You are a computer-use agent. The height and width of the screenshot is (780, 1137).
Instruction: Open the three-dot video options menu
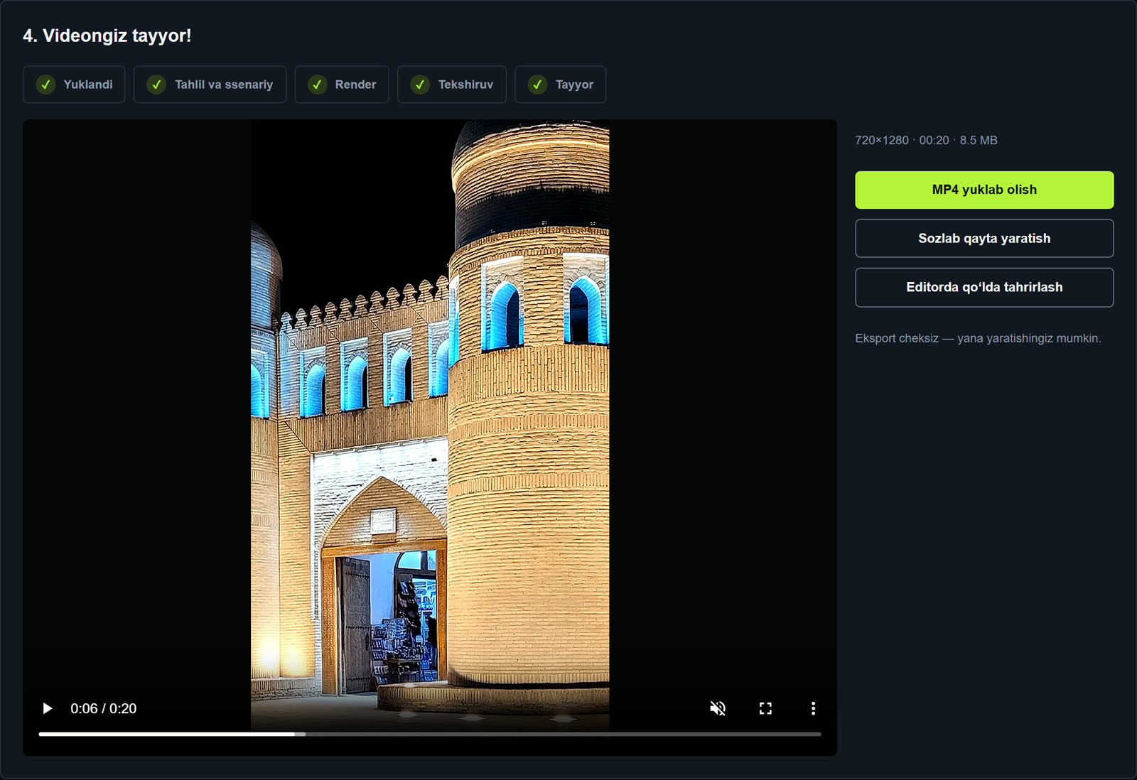[x=813, y=708]
